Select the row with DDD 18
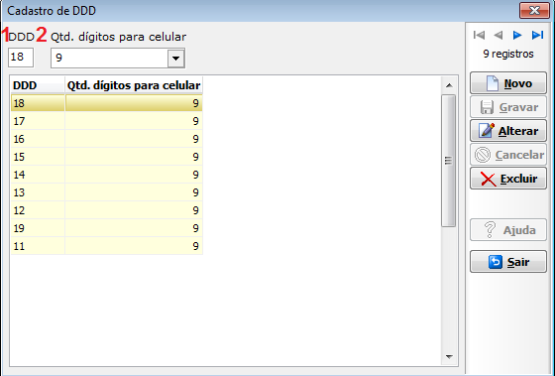Image resolution: width=555 pixels, height=376 pixels. tap(107, 103)
